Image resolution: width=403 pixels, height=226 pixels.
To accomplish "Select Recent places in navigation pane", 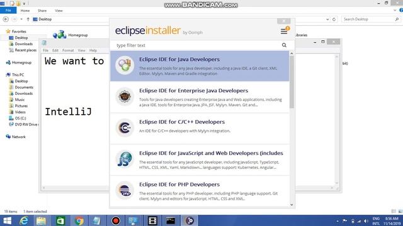I will tap(25, 50).
